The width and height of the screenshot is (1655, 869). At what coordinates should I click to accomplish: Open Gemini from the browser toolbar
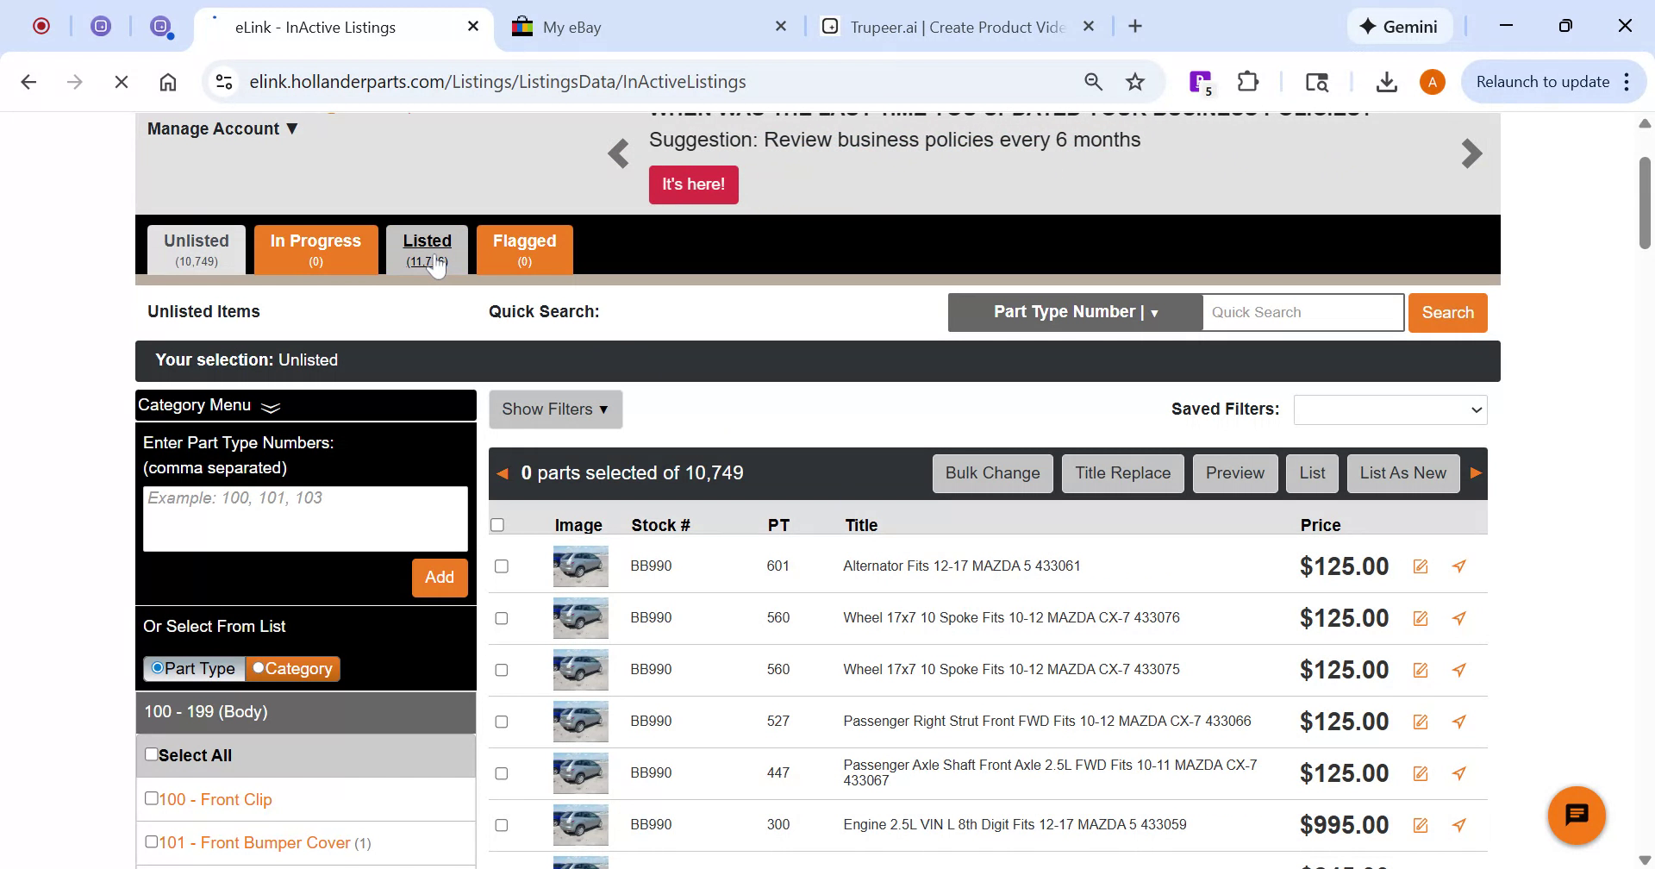[1399, 26]
